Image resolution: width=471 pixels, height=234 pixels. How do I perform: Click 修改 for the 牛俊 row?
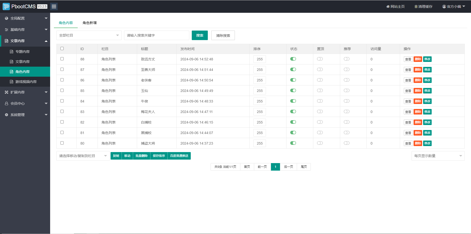click(x=427, y=101)
